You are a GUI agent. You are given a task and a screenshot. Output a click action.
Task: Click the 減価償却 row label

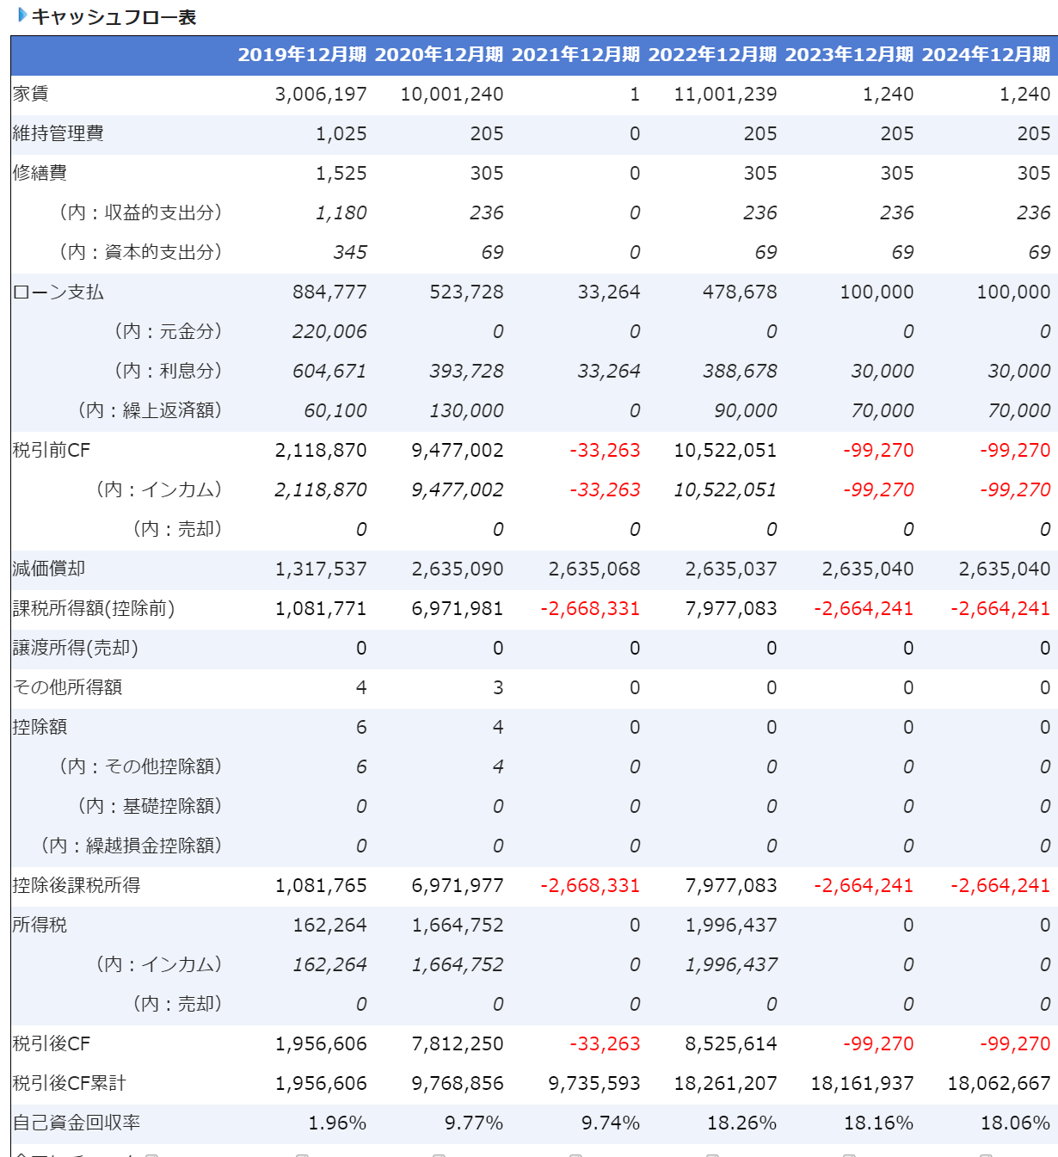click(49, 569)
